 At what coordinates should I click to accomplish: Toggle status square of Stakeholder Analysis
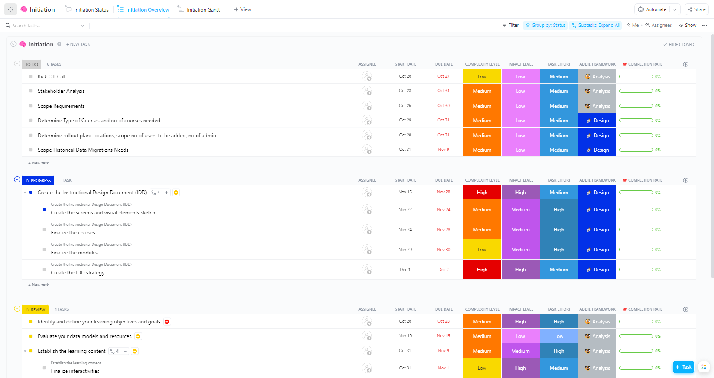(31, 91)
